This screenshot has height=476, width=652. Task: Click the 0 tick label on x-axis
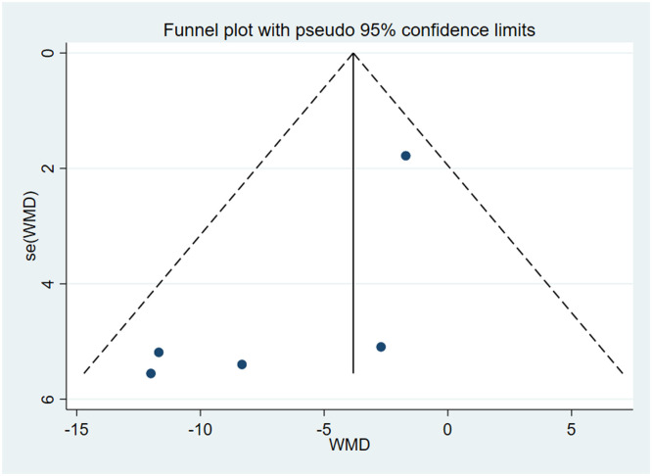pyautogui.click(x=447, y=431)
